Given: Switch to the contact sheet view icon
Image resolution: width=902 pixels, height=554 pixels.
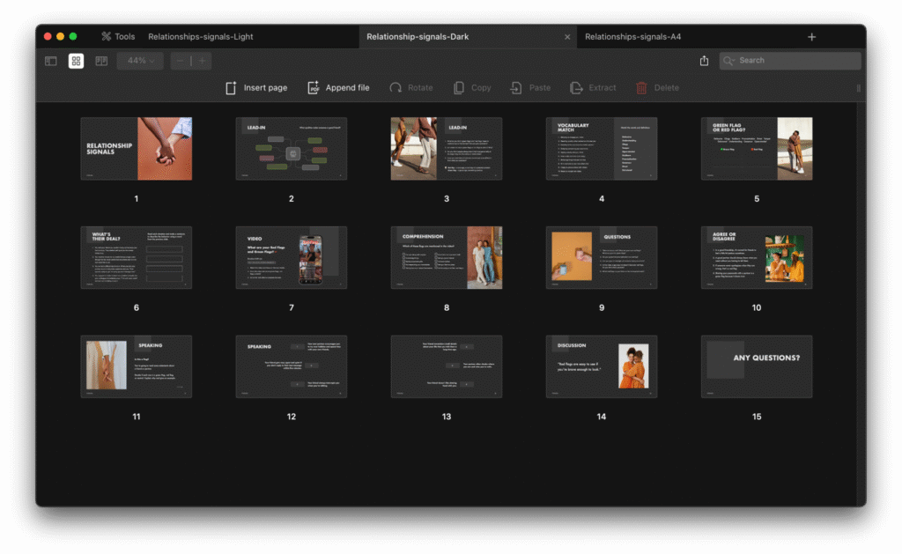Looking at the screenshot, I should (x=101, y=61).
